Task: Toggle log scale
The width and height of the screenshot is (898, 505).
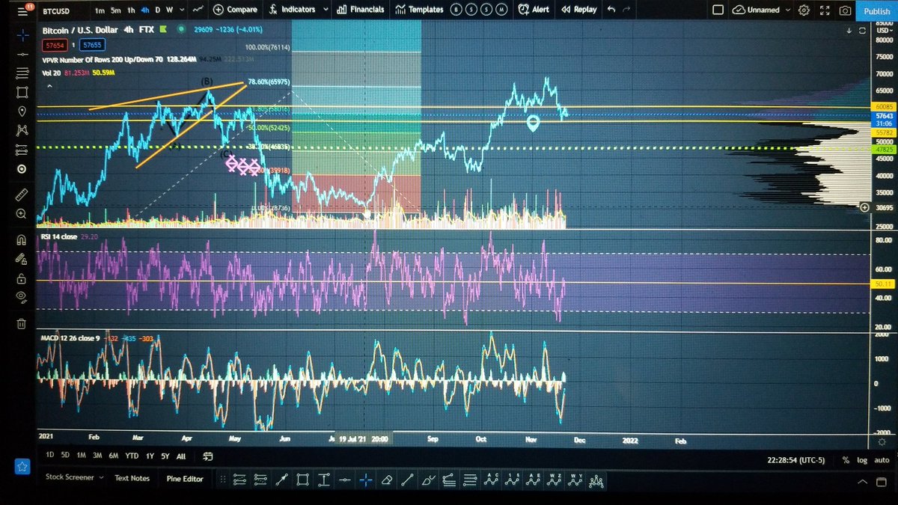Action: [863, 459]
